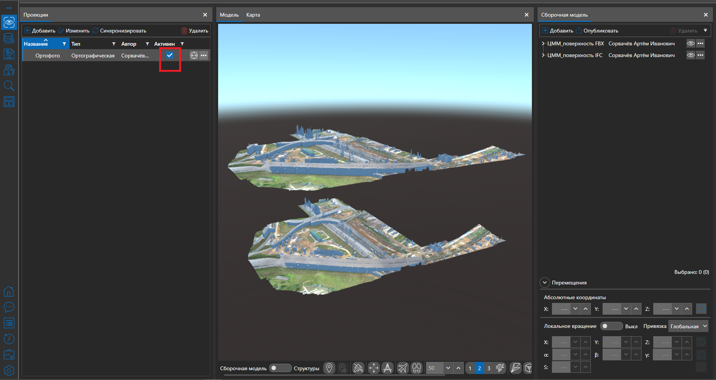Viewport: 716px width, 380px height.
Task: Open the Активен column filter
Action: (182, 44)
